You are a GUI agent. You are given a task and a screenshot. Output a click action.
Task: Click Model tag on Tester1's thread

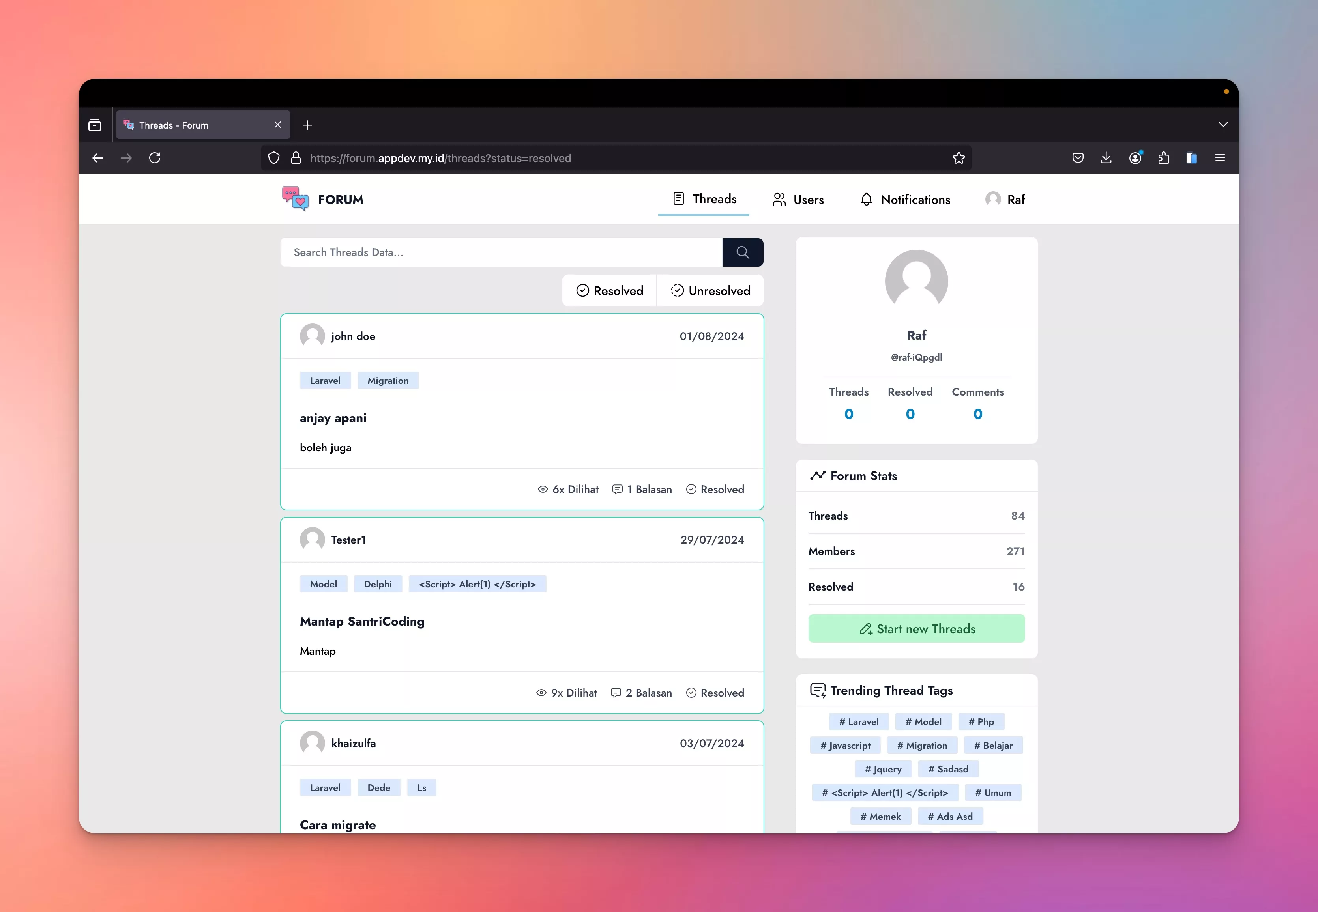(324, 584)
